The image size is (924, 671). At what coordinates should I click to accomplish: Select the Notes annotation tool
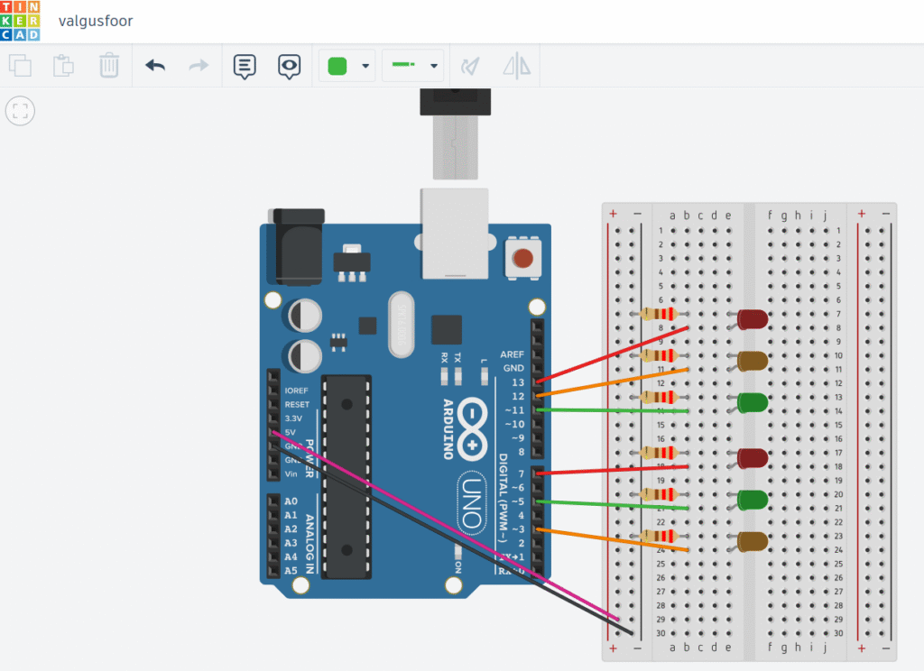pos(245,67)
